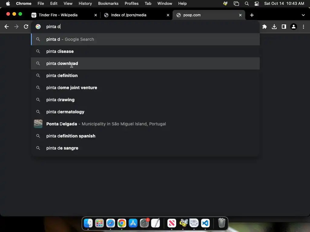
Task: Open the Ponta Delgada entity suggestion
Action: 145,124
